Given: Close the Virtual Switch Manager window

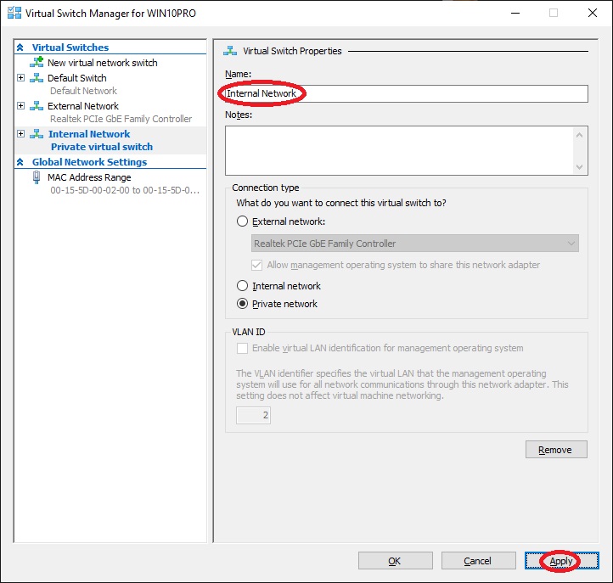Looking at the screenshot, I should [593, 13].
